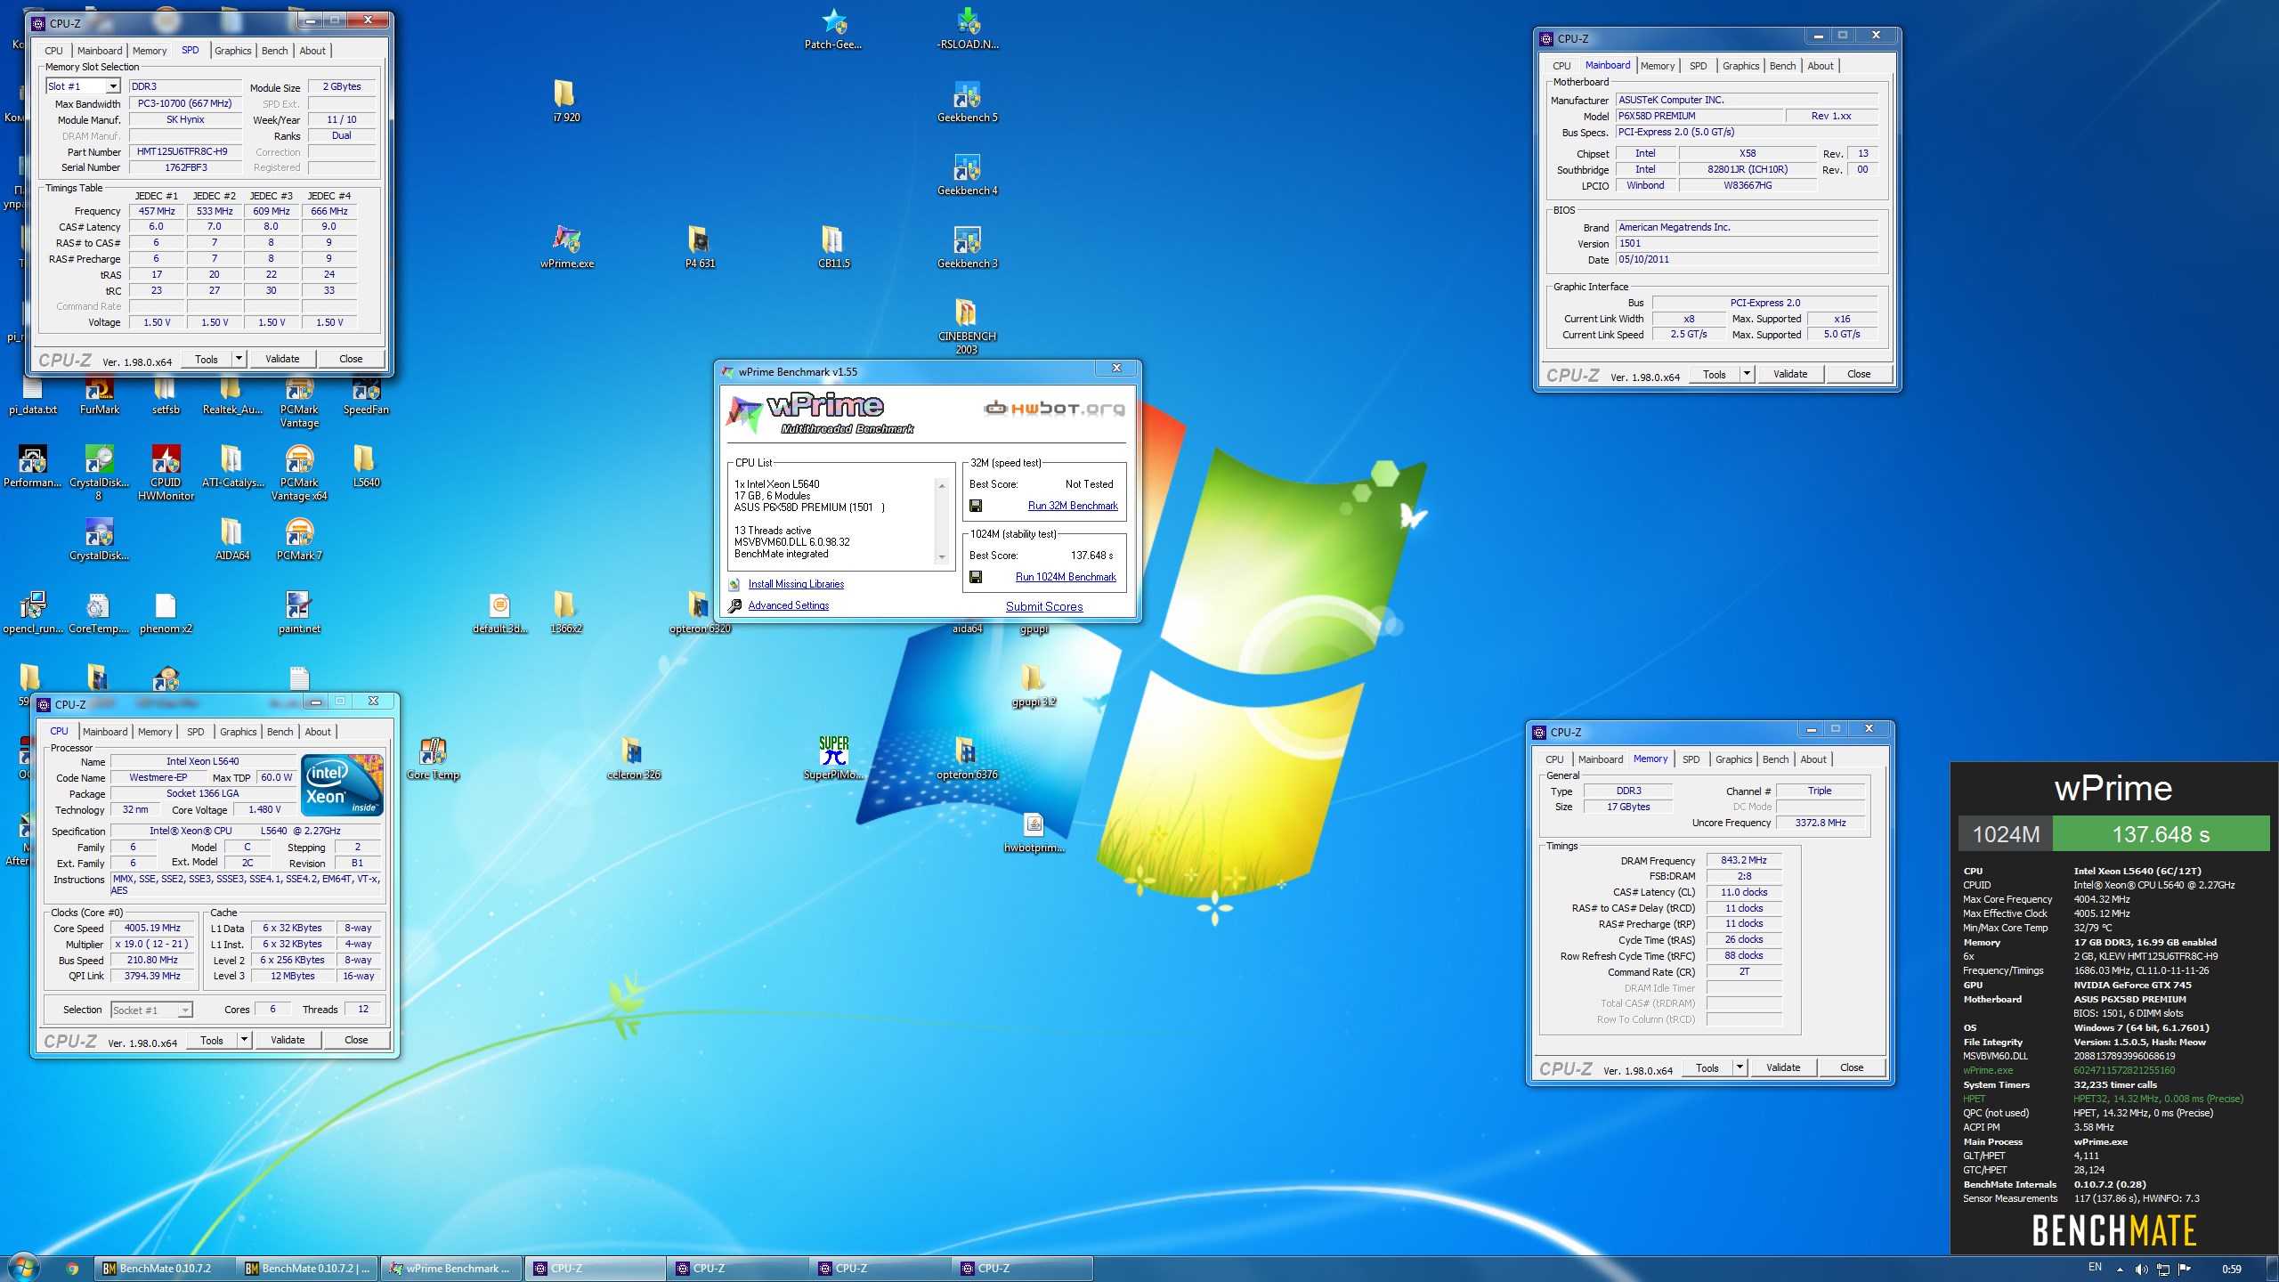Open Patch-Gee desktop shortcut
The width and height of the screenshot is (2279, 1282).
[x=833, y=28]
